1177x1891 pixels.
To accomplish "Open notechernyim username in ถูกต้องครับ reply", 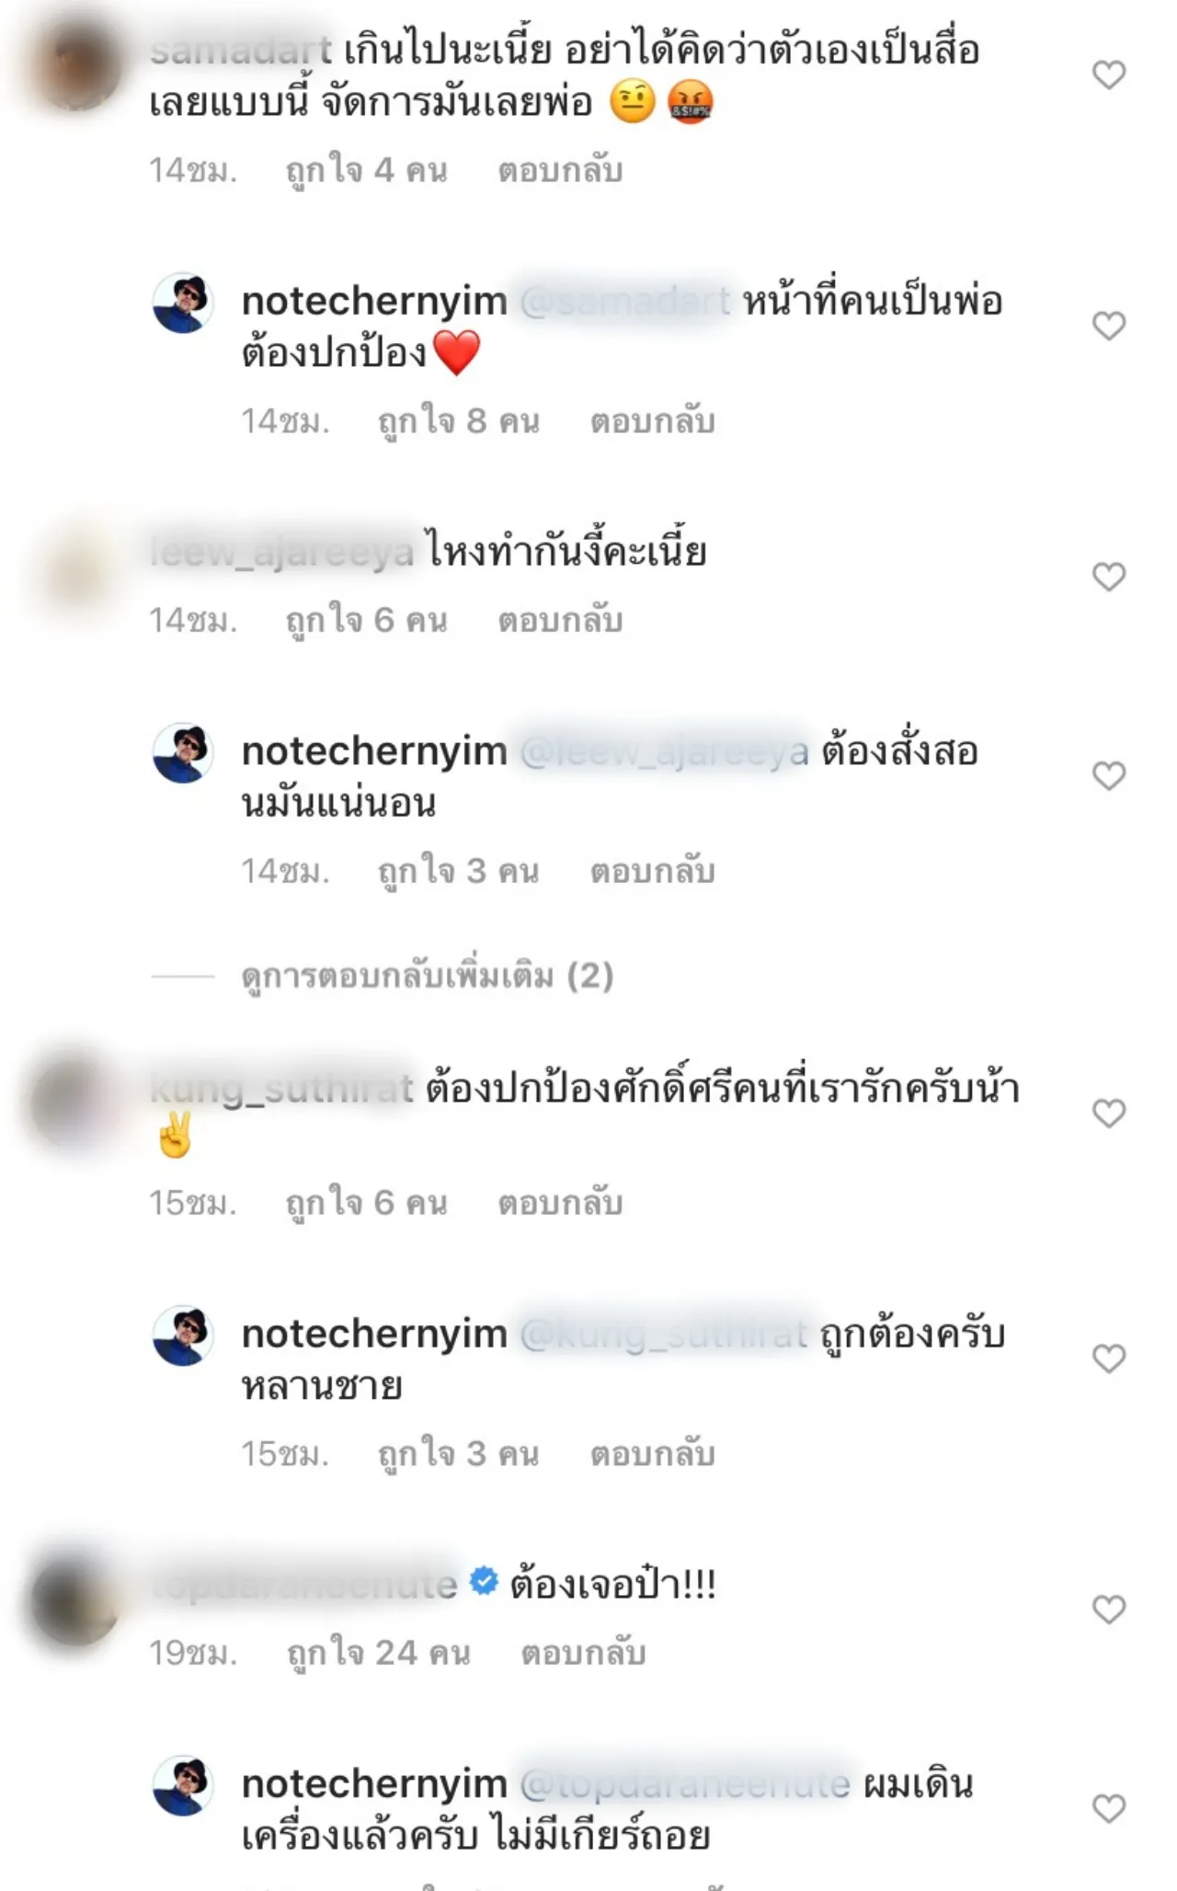I will 374,1334.
